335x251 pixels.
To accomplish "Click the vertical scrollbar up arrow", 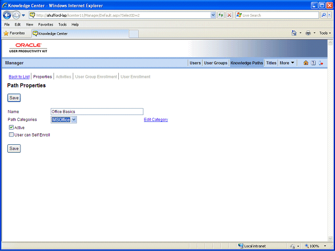I will pos(330,42).
